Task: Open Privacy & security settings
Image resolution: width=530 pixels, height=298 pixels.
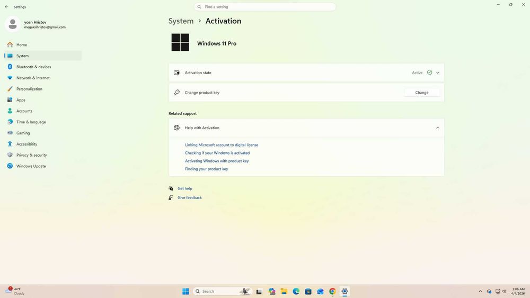Action: (x=43, y=155)
